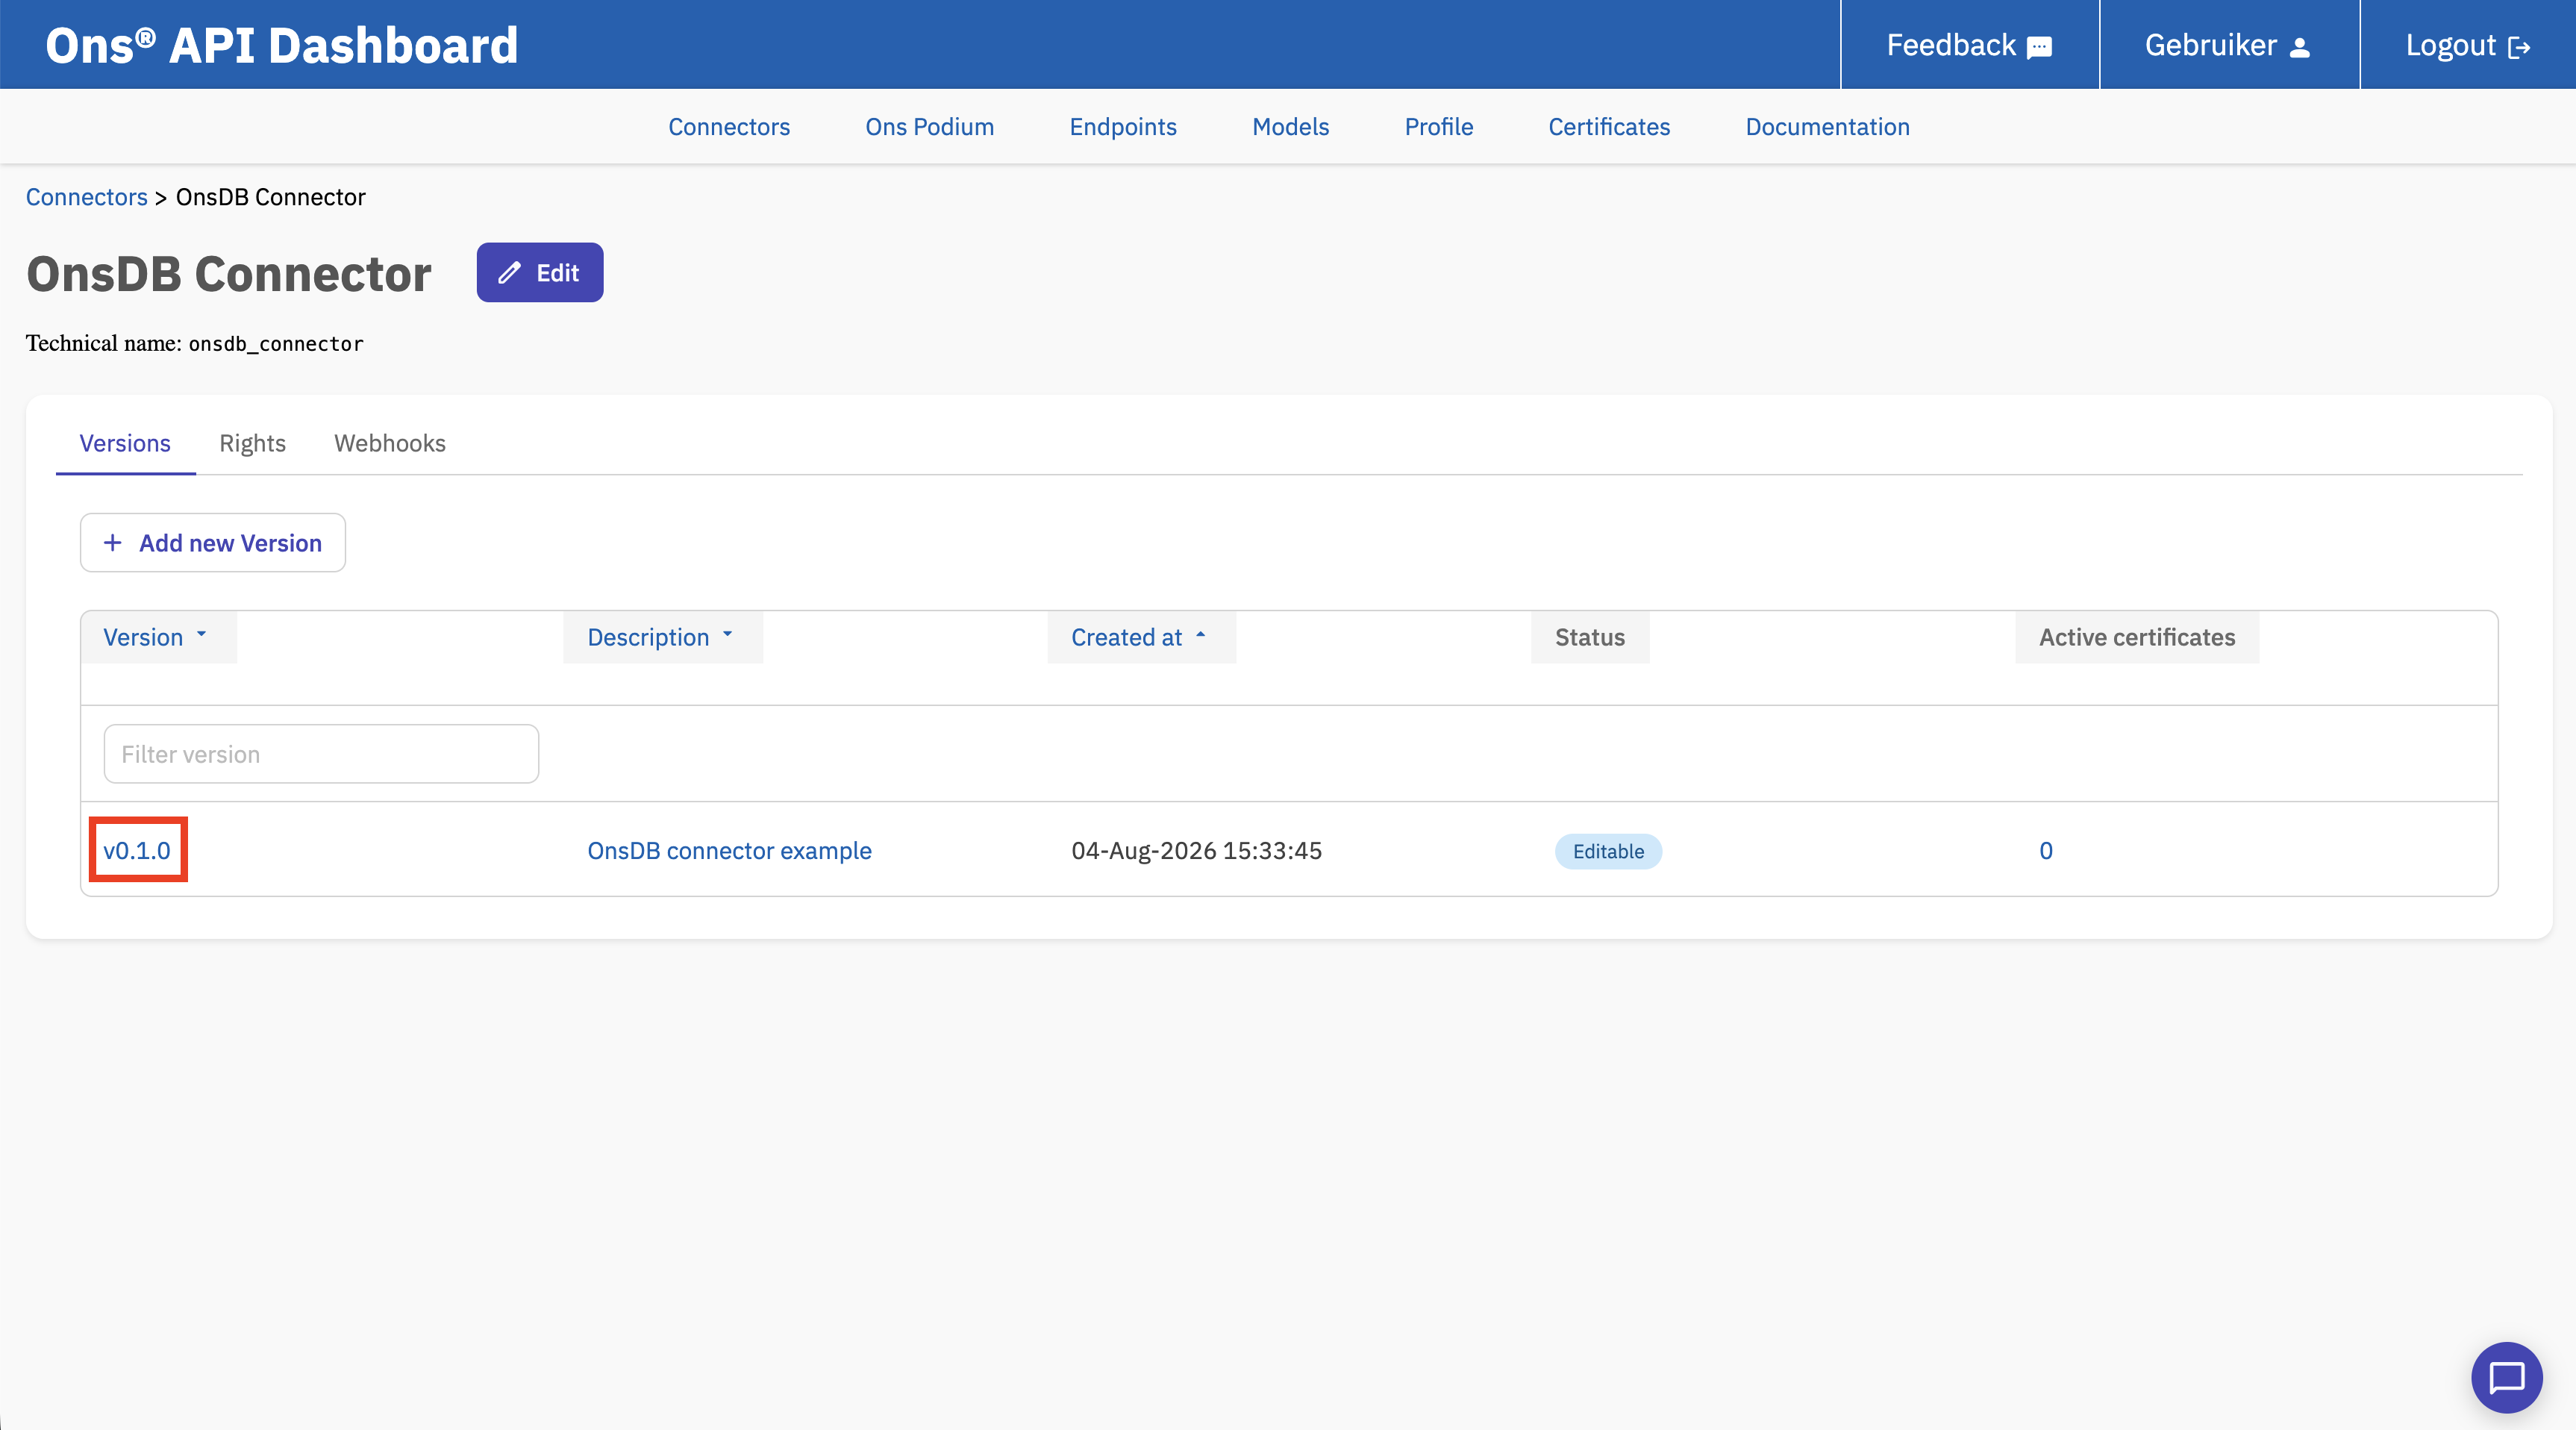Sort by Version column header

coord(158,637)
